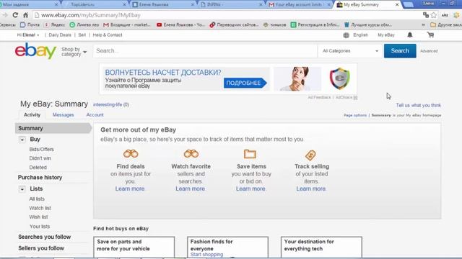Open Help & Contact link
This screenshot has height=259, width=462.
coord(108,35)
